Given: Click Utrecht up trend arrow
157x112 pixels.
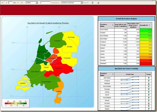Looking at the screenshot, I should click(x=149, y=95).
